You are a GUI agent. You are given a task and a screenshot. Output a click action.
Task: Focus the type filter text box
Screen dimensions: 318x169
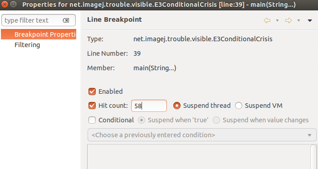(39, 20)
